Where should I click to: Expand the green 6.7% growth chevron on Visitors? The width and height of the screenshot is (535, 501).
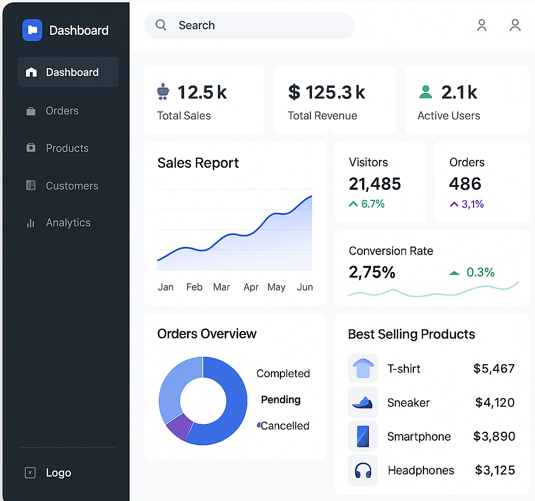(354, 204)
